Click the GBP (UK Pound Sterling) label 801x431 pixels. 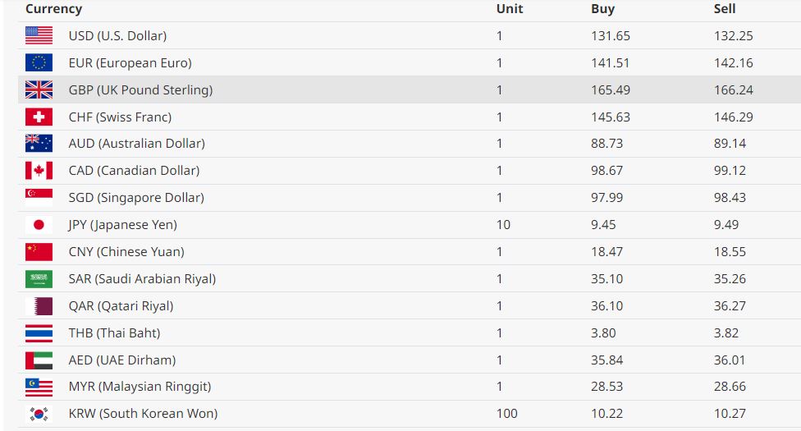(140, 90)
